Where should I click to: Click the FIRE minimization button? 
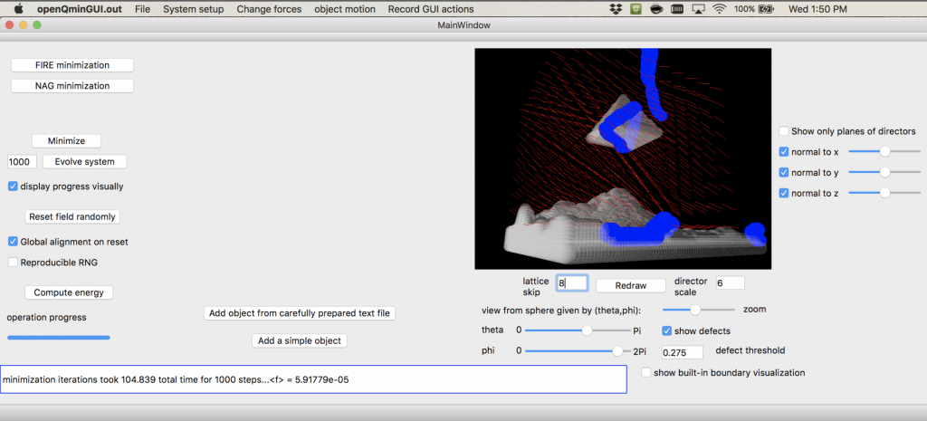pyautogui.click(x=72, y=65)
